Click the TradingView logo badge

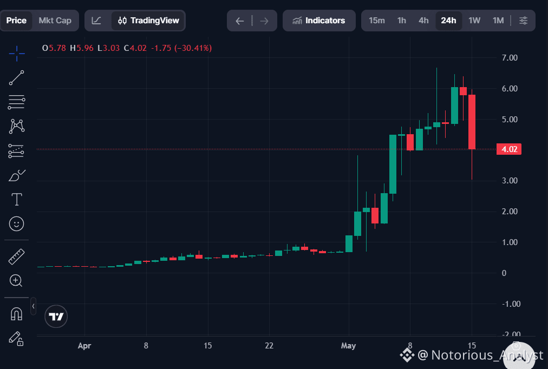click(x=56, y=317)
